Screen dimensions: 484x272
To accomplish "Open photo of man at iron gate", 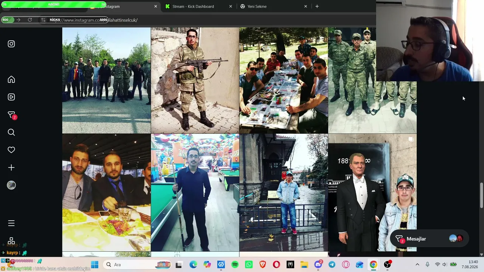I will [x=284, y=193].
